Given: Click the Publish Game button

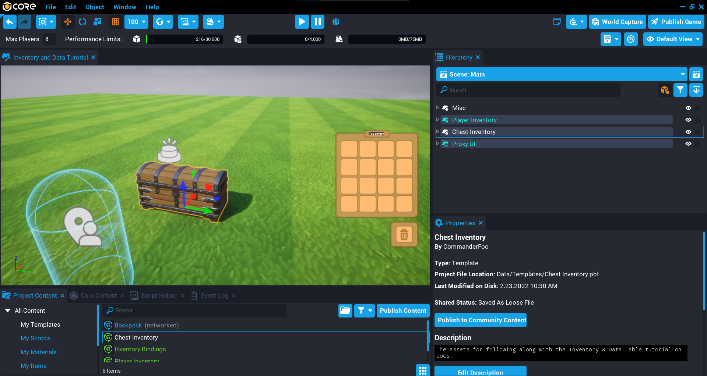Looking at the screenshot, I should click(676, 22).
